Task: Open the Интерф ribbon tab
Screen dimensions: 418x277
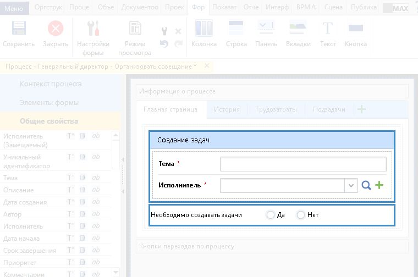Action: (x=277, y=7)
